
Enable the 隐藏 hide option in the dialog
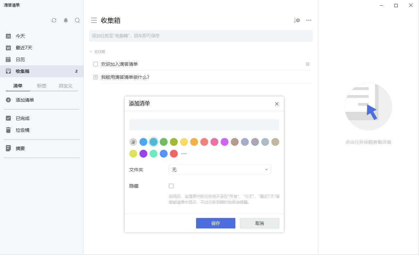tap(171, 186)
